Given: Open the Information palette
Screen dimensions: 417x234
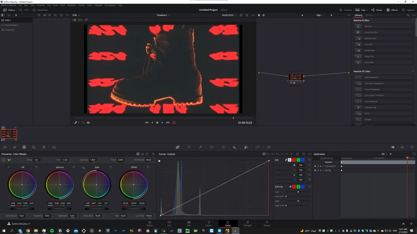Looking at the screenshot, I should coord(412,147).
